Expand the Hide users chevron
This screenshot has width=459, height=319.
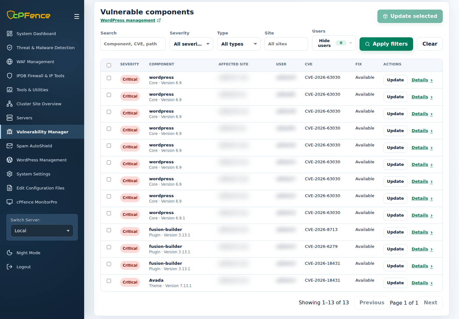pyautogui.click(x=351, y=43)
